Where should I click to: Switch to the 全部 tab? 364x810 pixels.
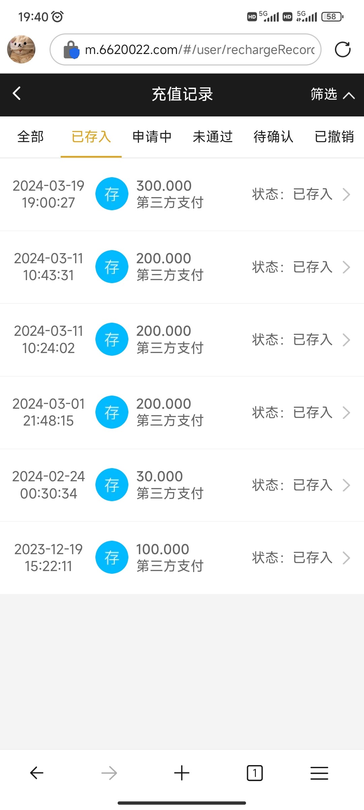[30, 137]
